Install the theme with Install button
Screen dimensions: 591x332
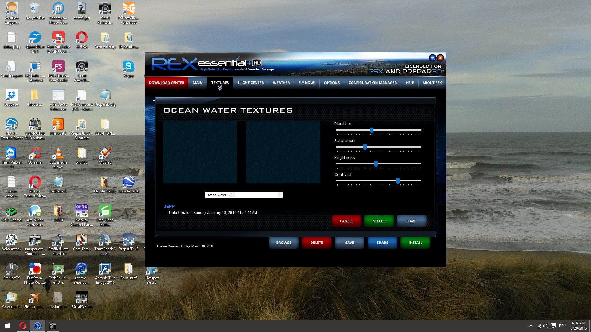tap(416, 243)
